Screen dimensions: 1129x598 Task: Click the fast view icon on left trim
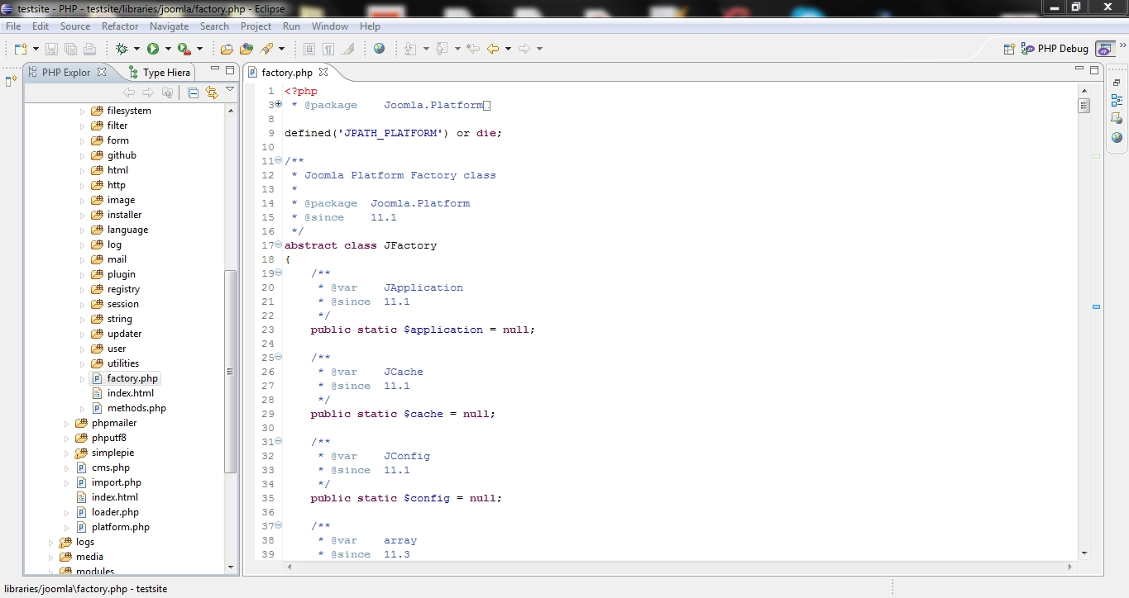[11, 81]
